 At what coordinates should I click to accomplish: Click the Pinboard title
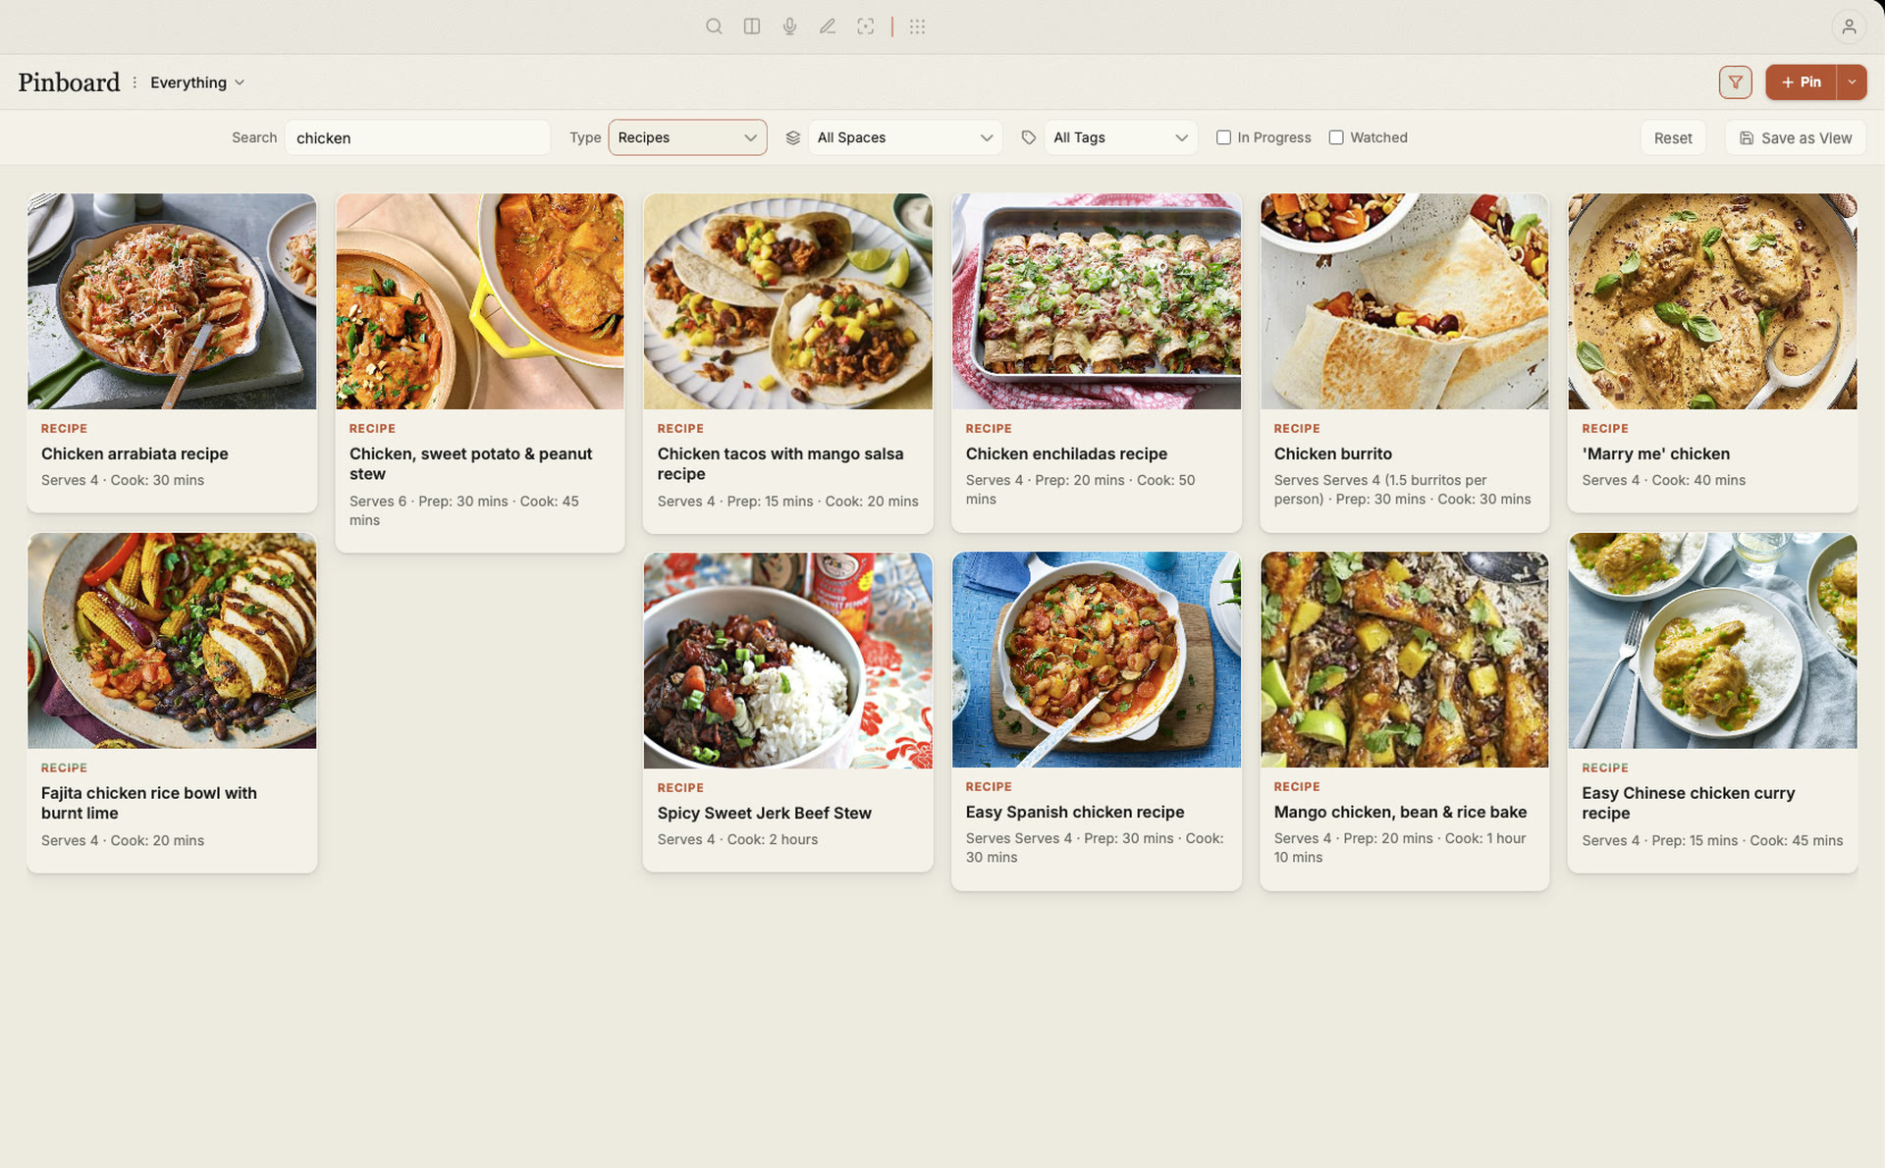(x=69, y=82)
